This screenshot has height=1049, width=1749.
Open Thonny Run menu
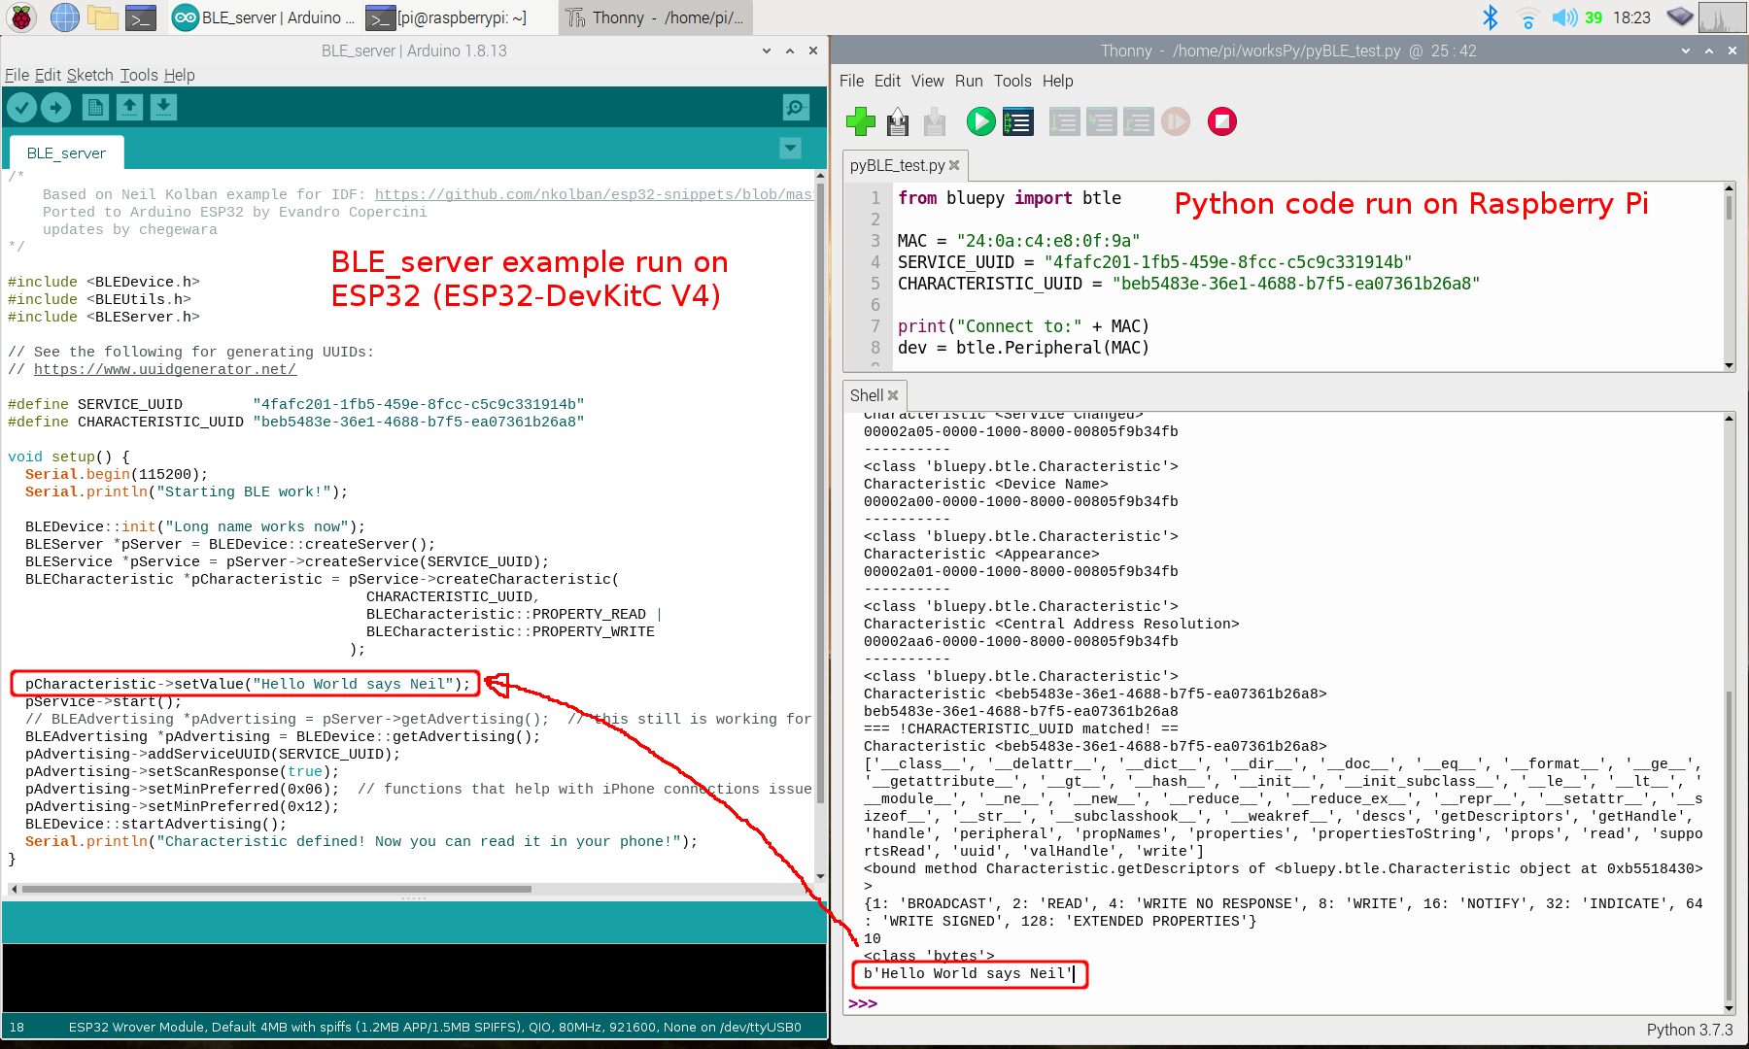(969, 81)
